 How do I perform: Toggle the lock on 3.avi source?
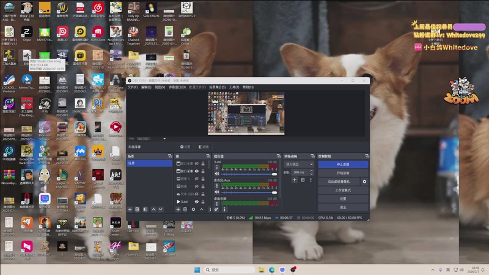pos(203,202)
